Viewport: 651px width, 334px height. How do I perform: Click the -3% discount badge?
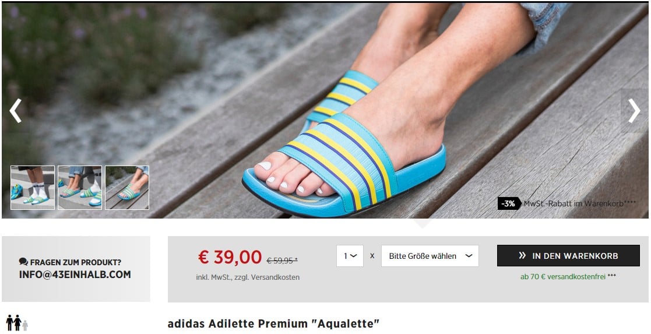pos(509,203)
